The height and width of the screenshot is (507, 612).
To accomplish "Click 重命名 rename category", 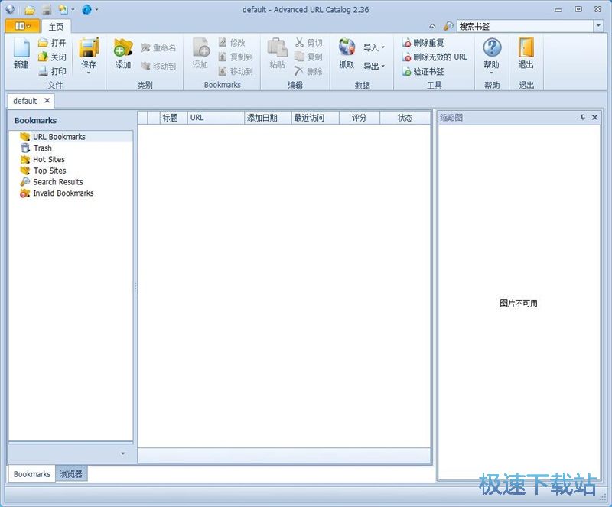I will point(158,47).
